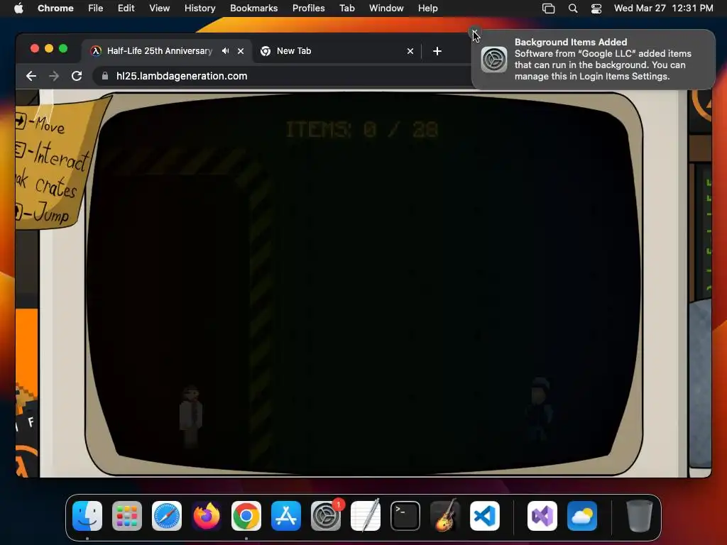Click the ITEMS 0 / 20 counter
The image size is (727, 545).
pyautogui.click(x=362, y=129)
